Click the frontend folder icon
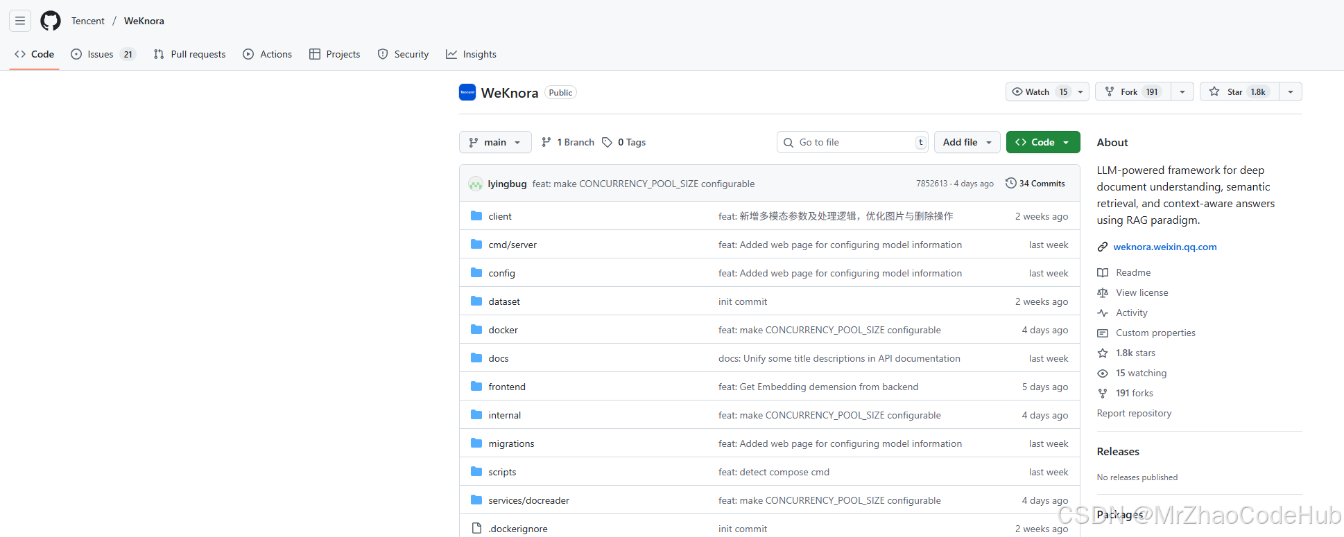This screenshot has width=1344, height=537. [x=476, y=387]
